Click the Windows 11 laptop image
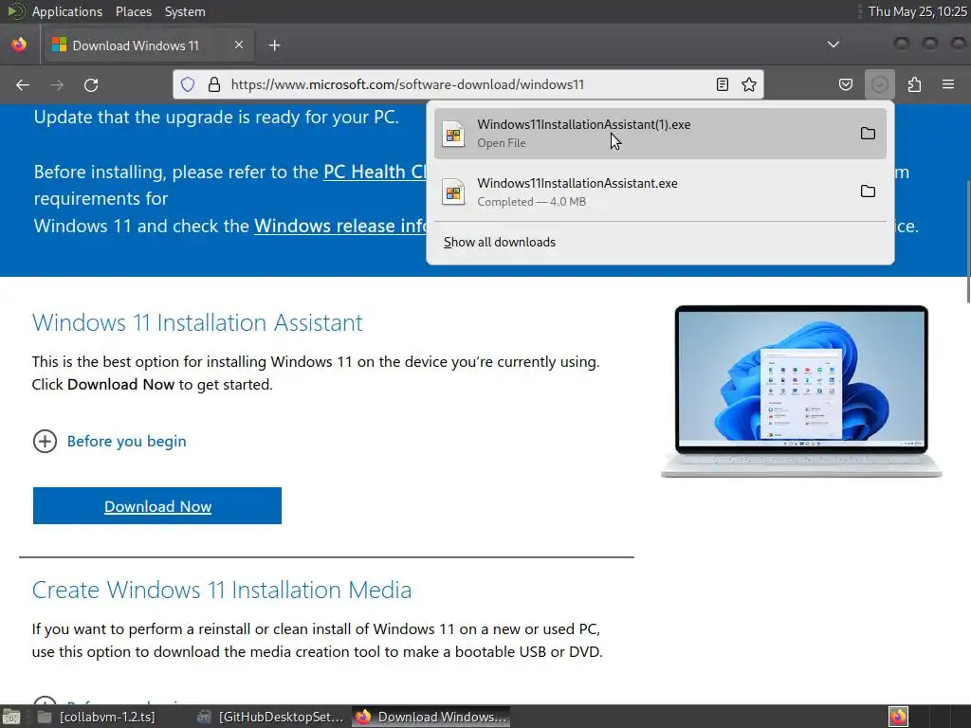Screen dimensions: 971x728 point(801,391)
